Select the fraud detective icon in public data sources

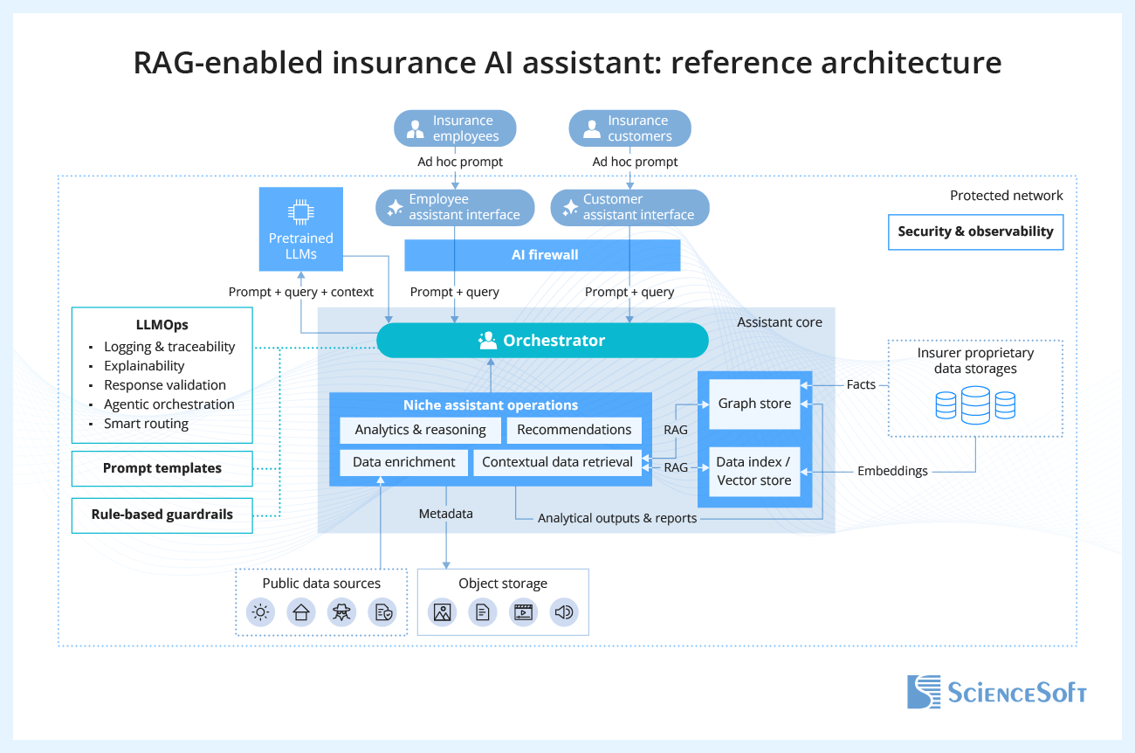341,612
